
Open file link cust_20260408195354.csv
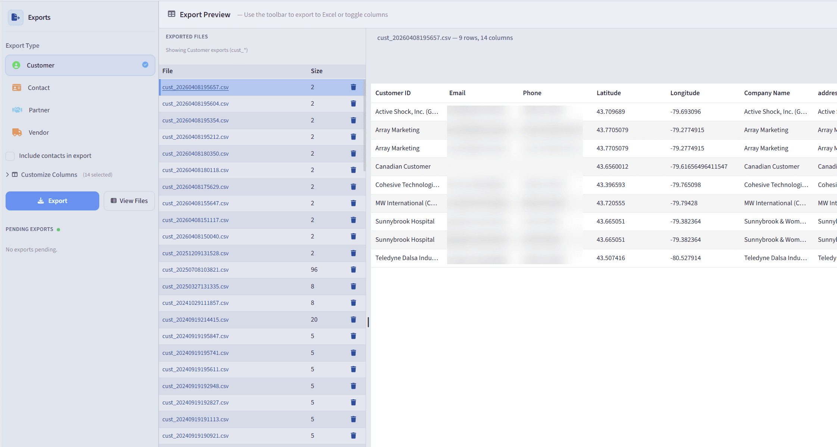point(196,120)
